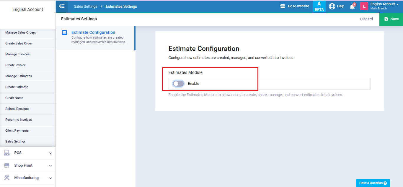
Task: Click the pink E account avatar
Action: [x=364, y=6]
